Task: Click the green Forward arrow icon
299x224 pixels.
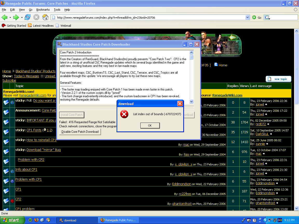Action: [16, 17]
